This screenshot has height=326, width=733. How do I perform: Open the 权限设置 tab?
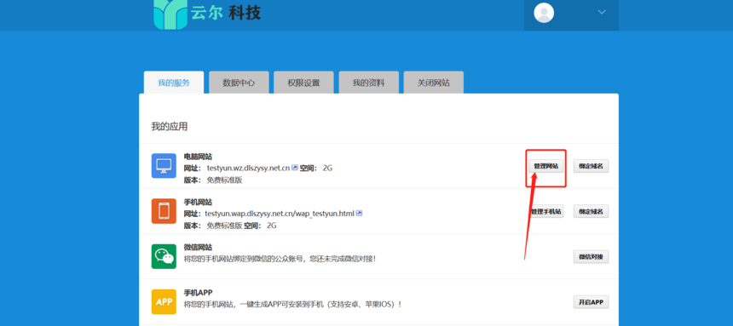(x=304, y=83)
